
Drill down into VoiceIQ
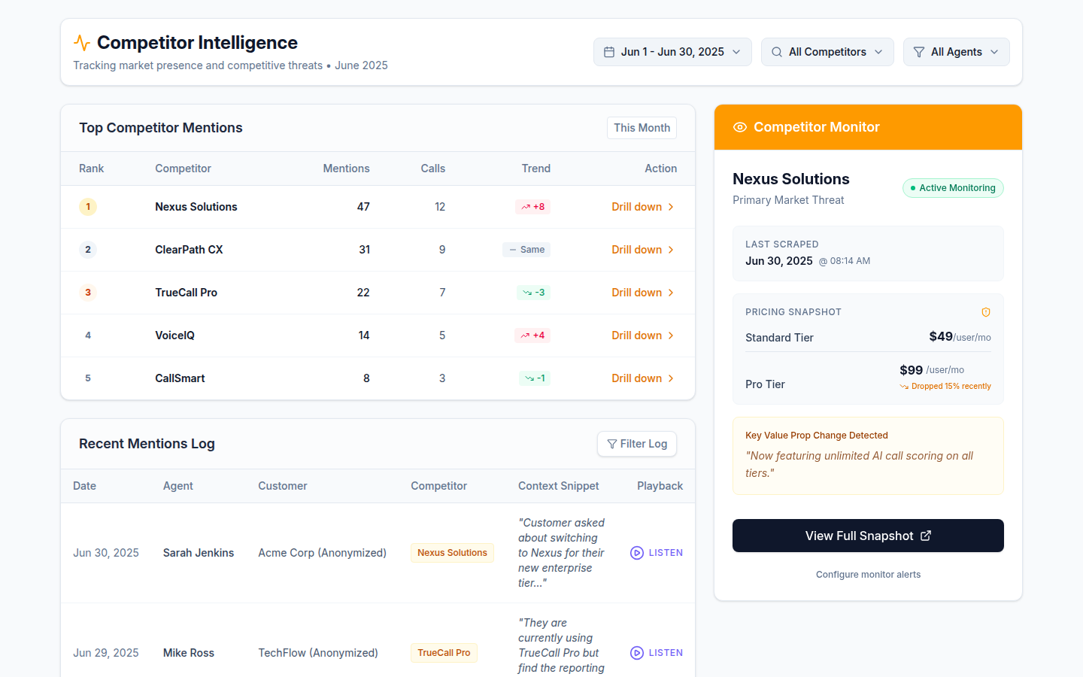click(x=644, y=335)
